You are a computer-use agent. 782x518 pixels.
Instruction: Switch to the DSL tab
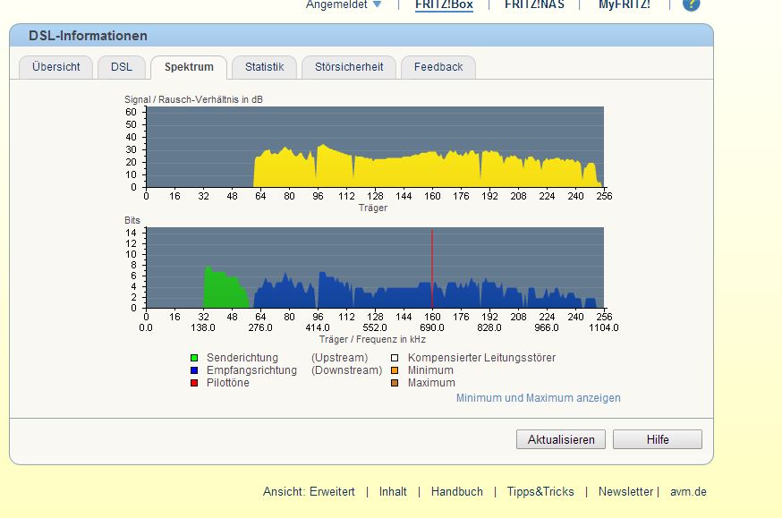point(122,67)
